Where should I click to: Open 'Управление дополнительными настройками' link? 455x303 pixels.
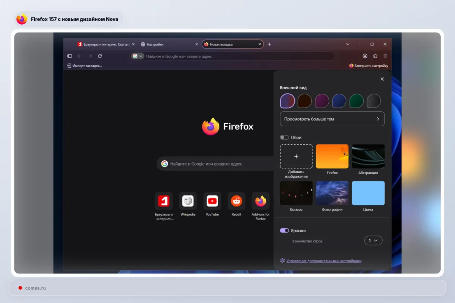coord(324,261)
